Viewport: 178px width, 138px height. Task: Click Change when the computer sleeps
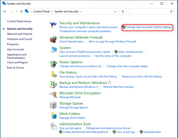click(x=127, y=66)
